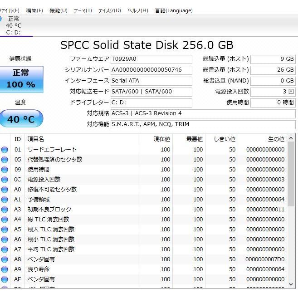The image size is (298, 298).
Task: Open the ヘルプ(H) menu
Action: 137,10
